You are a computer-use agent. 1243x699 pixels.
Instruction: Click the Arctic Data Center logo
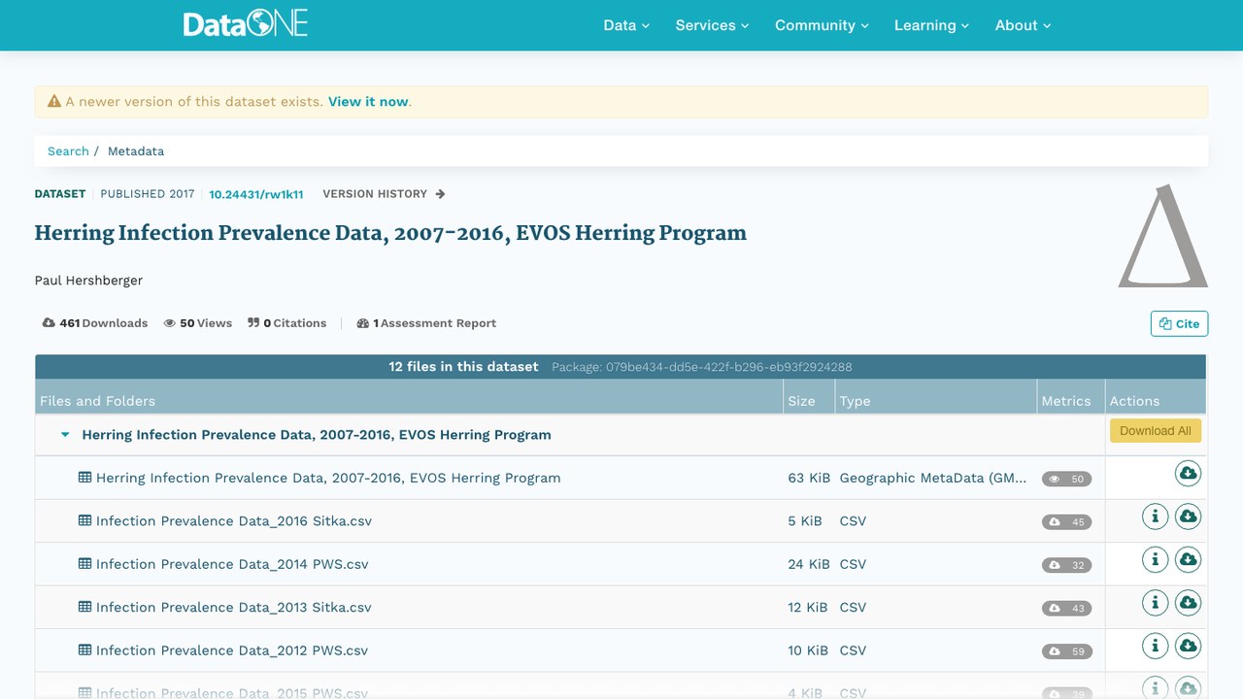coord(1163,236)
